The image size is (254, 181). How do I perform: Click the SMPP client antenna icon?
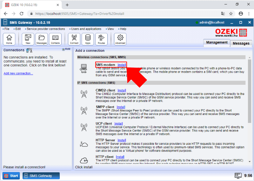coord(84,111)
